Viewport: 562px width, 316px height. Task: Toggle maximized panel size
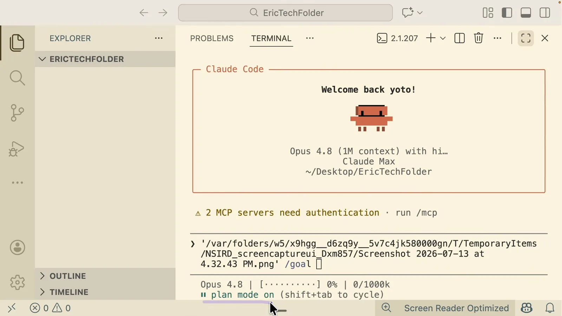pos(526,38)
